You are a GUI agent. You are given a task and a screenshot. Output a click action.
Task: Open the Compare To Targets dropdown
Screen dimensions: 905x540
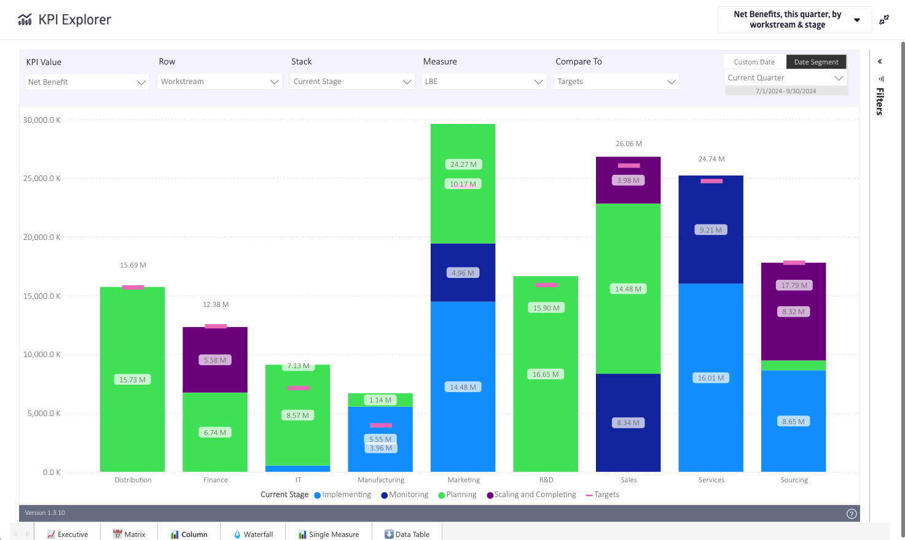(616, 82)
